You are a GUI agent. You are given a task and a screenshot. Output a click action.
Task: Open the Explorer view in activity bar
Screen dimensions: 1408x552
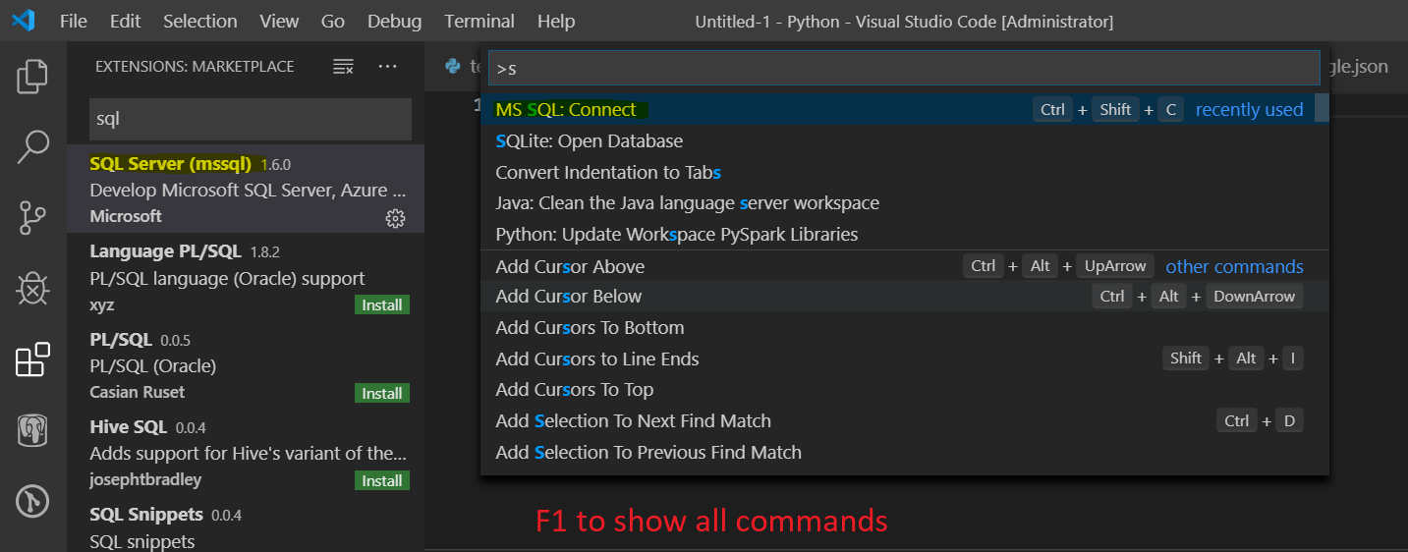coord(32,78)
